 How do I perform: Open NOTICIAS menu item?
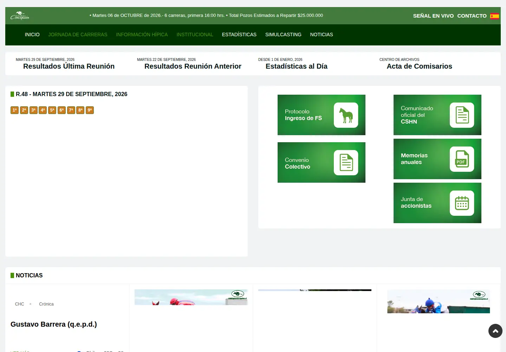coord(322,34)
